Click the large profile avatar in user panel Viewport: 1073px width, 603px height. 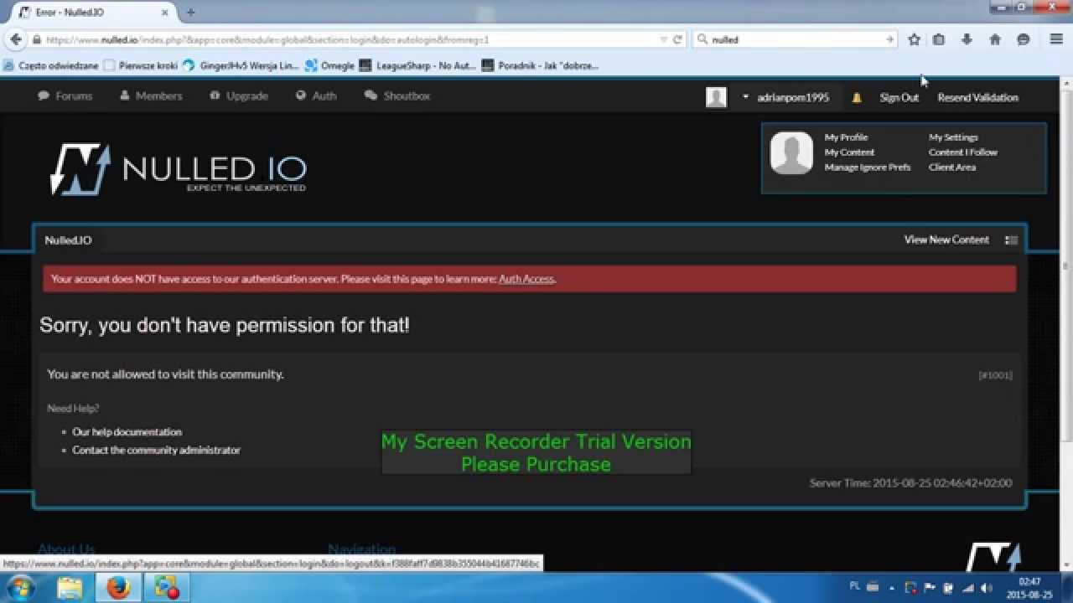[x=791, y=153]
